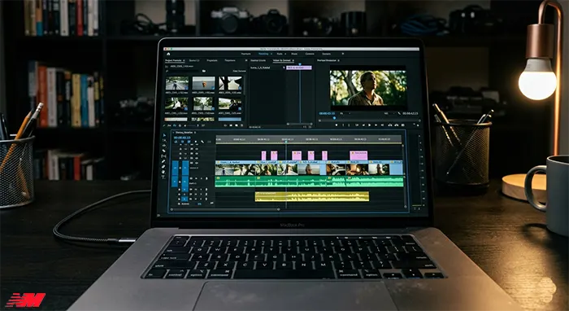Image resolution: width=569 pixels, height=311 pixels.
Task: Select the Project panel tab
Action: point(173,60)
